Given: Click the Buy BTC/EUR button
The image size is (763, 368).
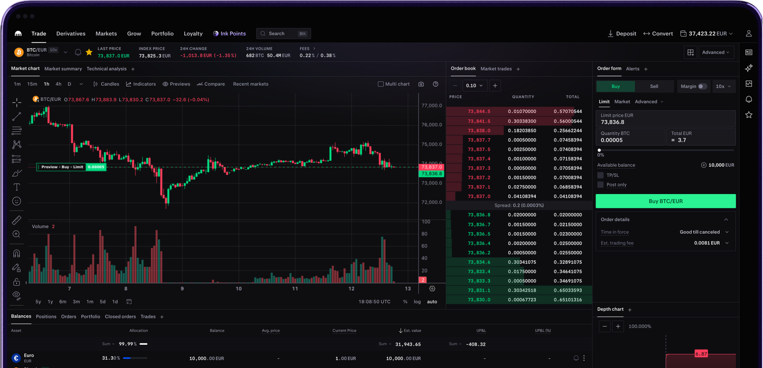Looking at the screenshot, I should (666, 201).
